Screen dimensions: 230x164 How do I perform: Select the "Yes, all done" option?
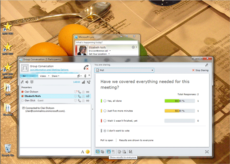[x=105, y=101]
